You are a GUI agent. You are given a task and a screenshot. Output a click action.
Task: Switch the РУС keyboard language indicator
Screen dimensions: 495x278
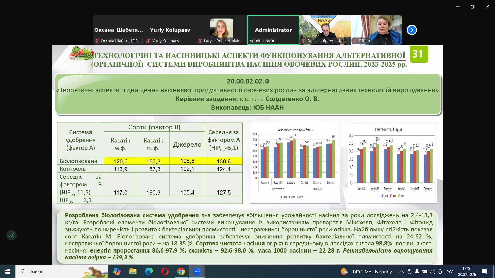(x=450, y=272)
